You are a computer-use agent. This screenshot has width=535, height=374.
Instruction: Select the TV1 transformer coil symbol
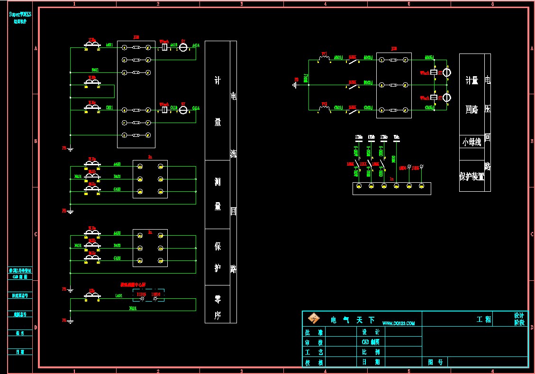tap(324, 58)
